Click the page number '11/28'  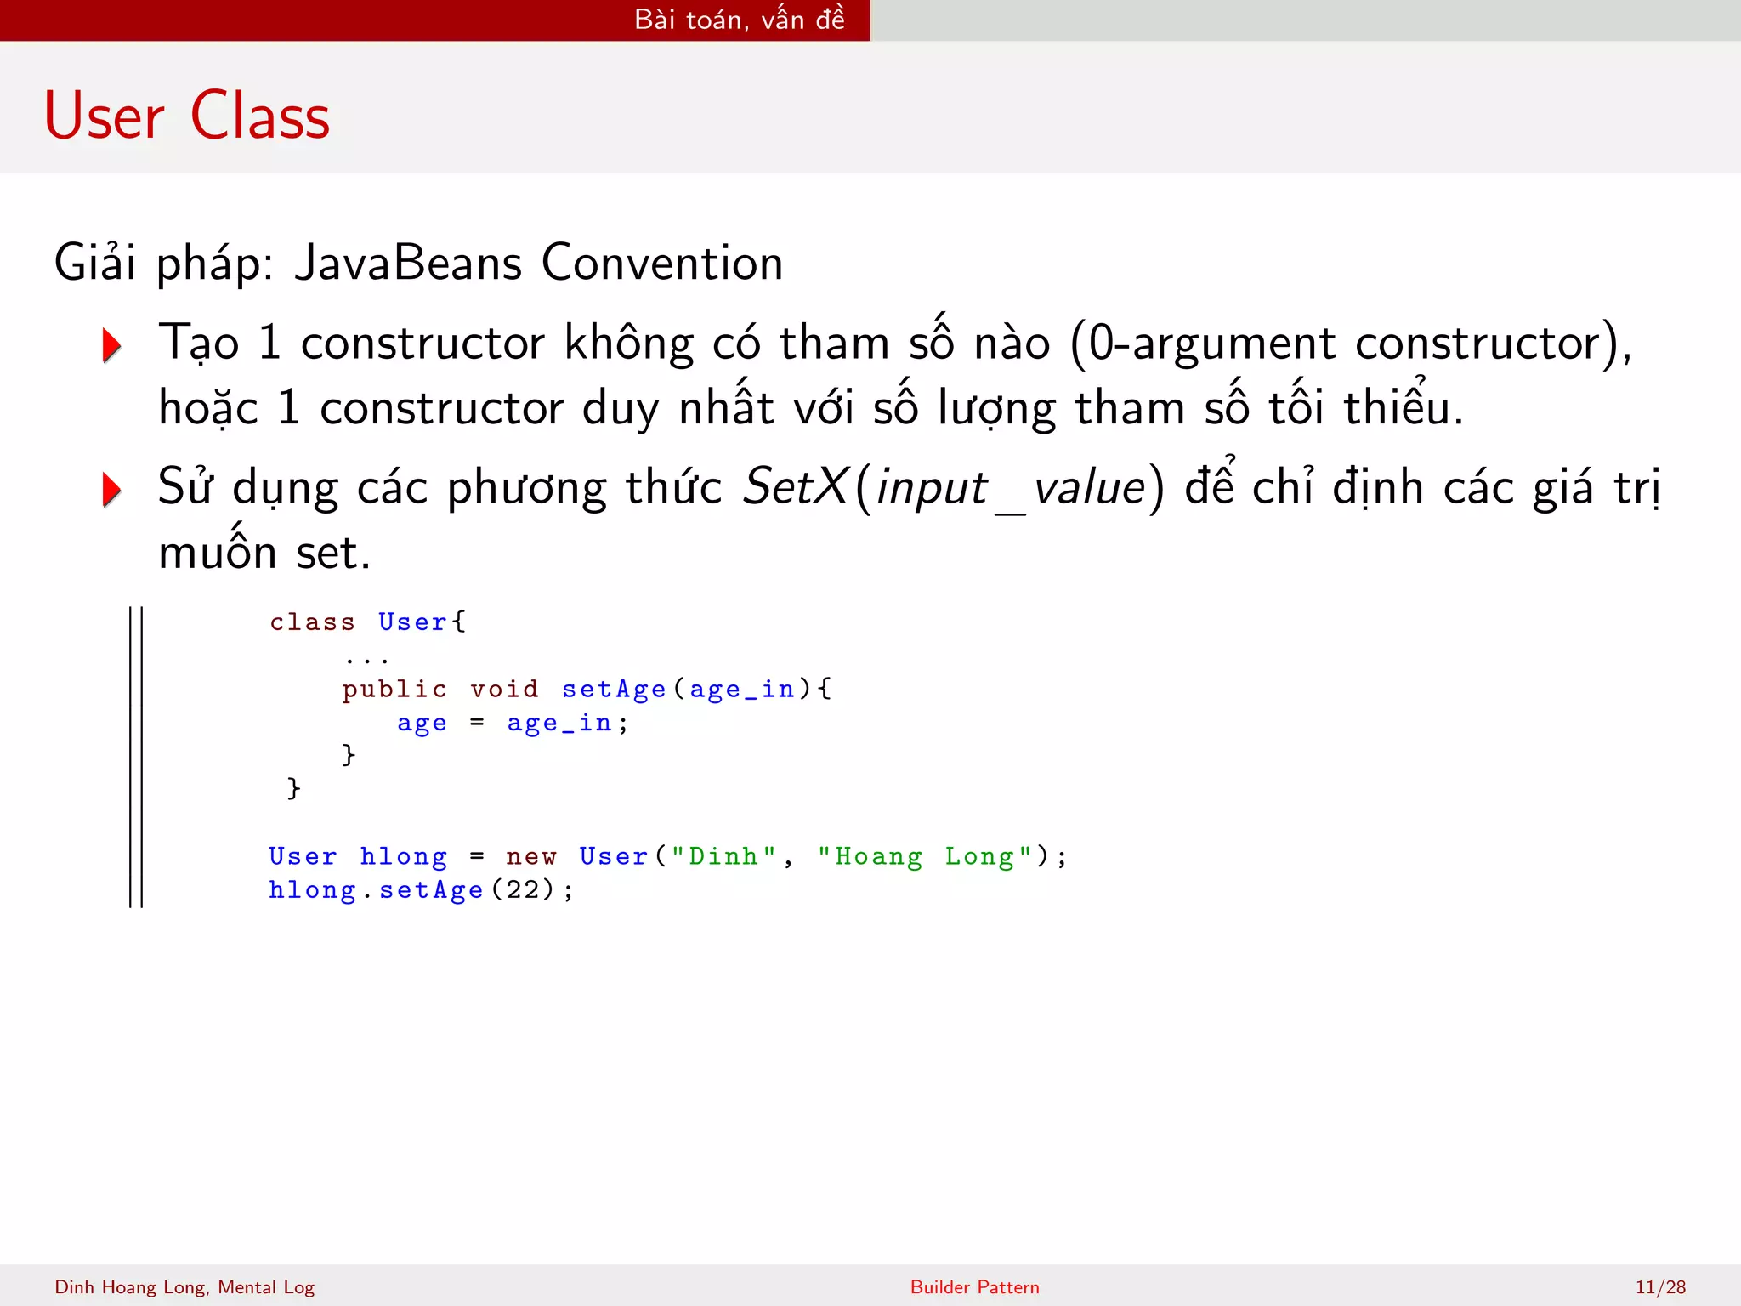click(x=1660, y=1287)
